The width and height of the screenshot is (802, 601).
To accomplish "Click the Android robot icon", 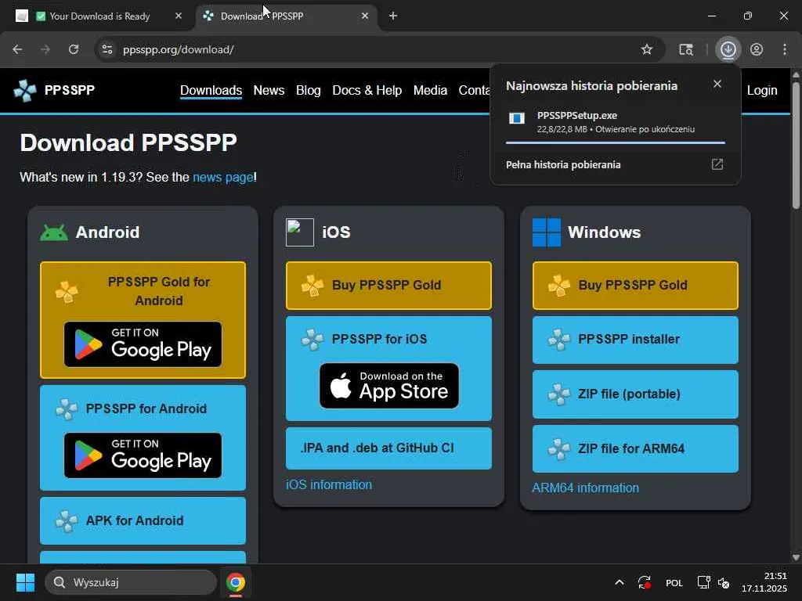I will [x=54, y=232].
